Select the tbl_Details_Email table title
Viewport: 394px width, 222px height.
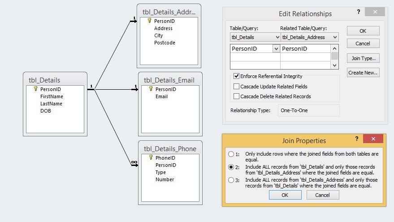[169, 80]
